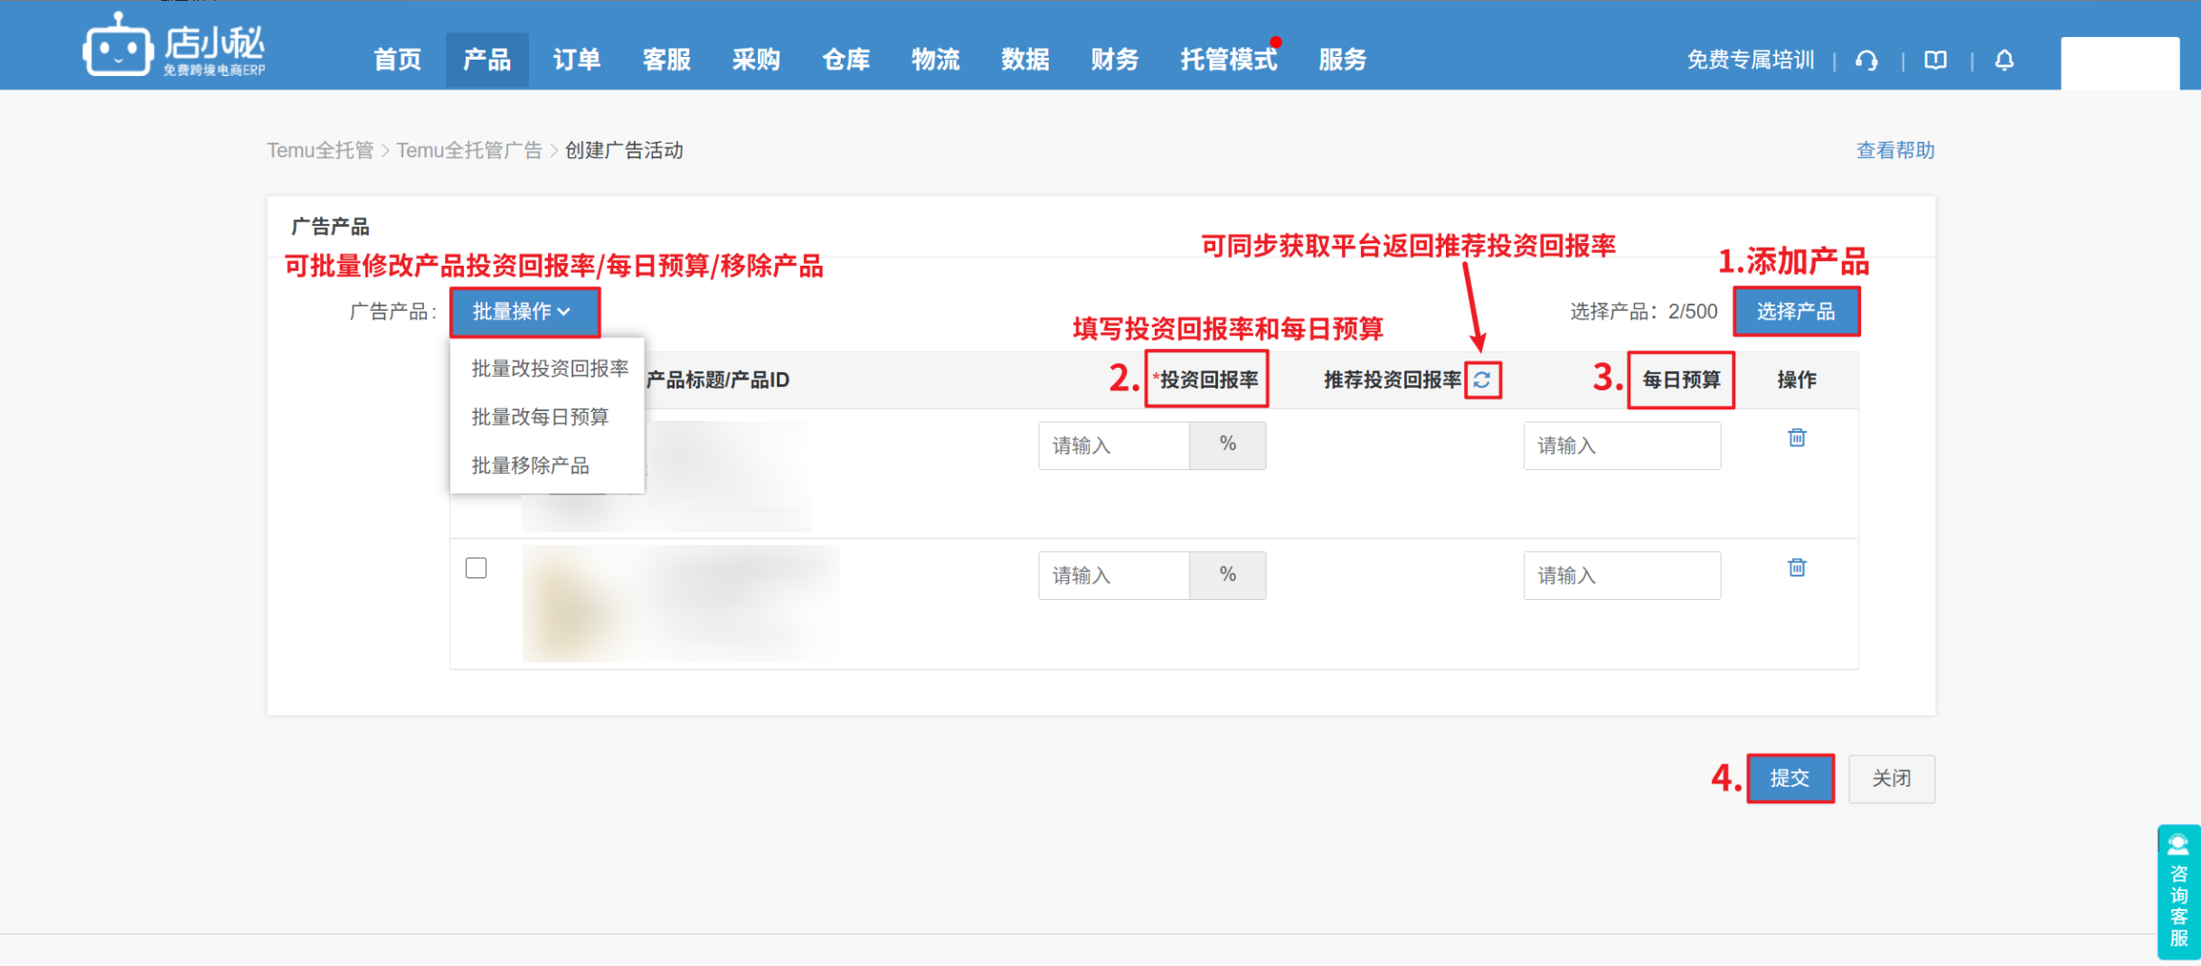Click the 每日预算 column header
Image resolution: width=2201 pixels, height=966 pixels.
(1681, 380)
